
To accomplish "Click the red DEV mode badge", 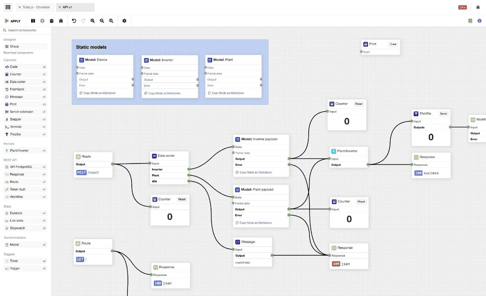I will click(x=462, y=7).
